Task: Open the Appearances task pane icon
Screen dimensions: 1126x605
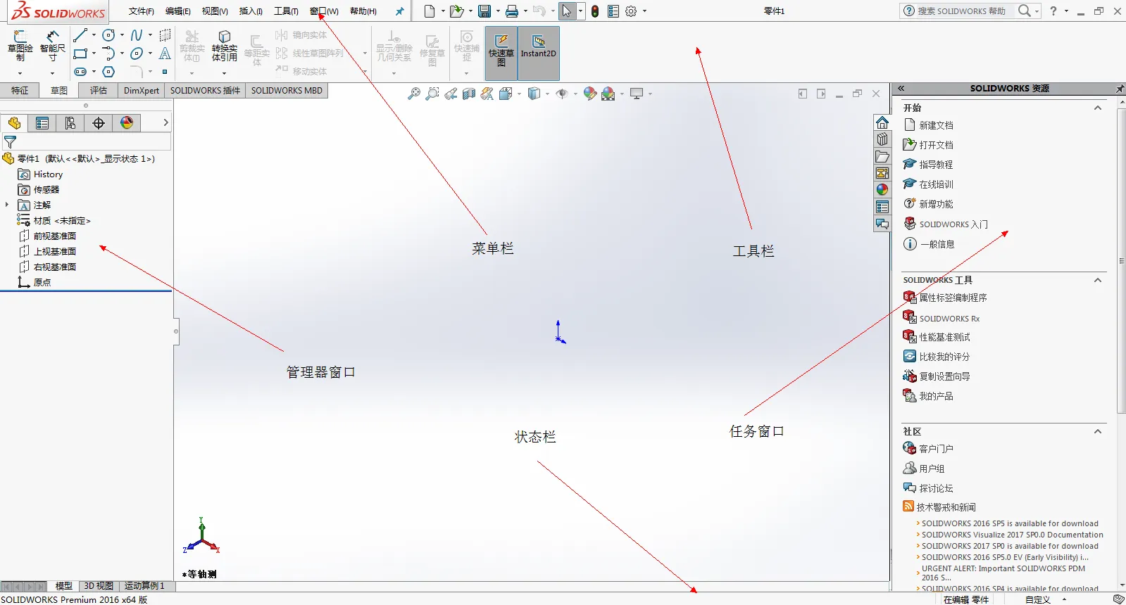Action: [x=882, y=189]
